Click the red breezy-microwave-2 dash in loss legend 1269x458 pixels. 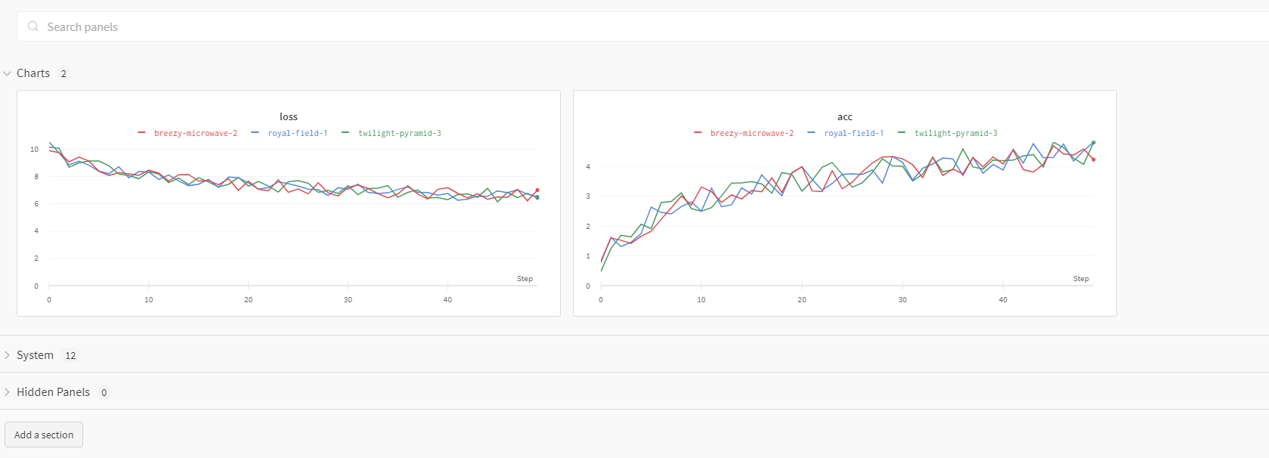142,133
